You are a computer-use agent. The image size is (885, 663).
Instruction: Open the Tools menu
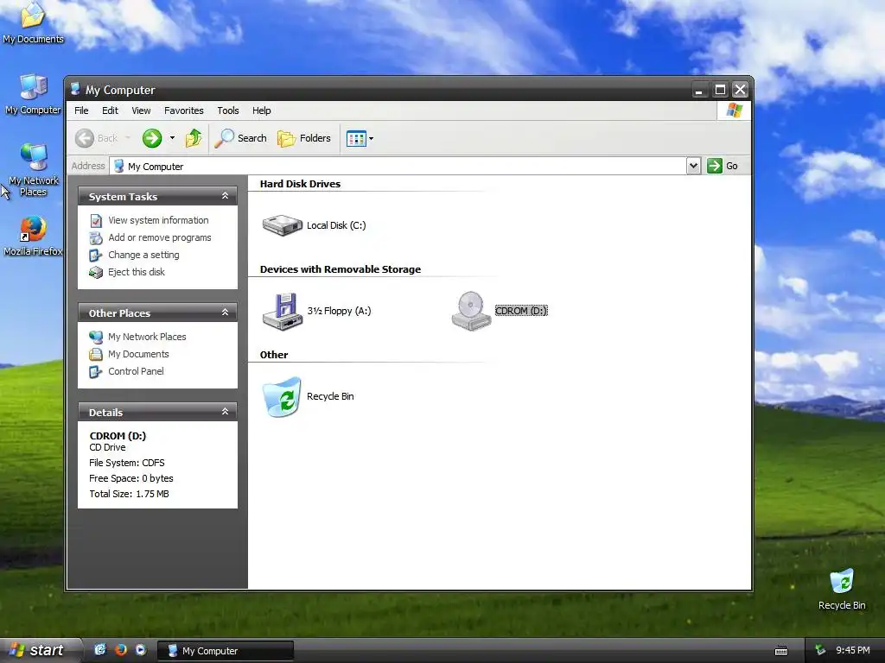tap(228, 110)
